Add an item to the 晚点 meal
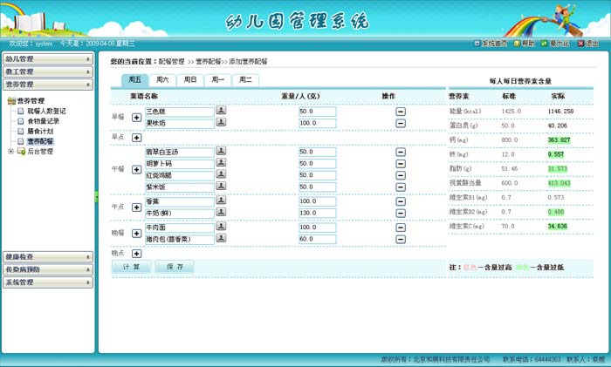The image size is (611, 367). 136,253
